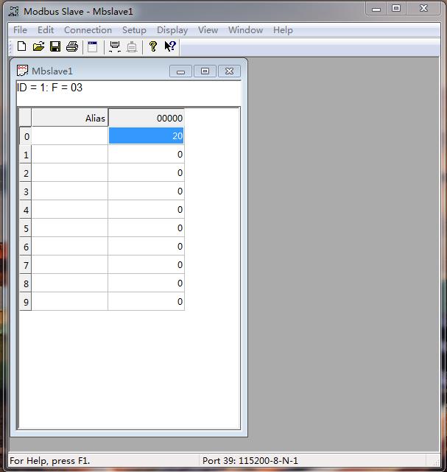447x472 pixels.
Task: Click the Open file folder icon
Action: tap(38, 46)
